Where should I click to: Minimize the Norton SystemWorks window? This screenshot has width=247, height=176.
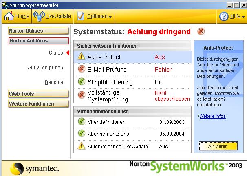click(230, 5)
